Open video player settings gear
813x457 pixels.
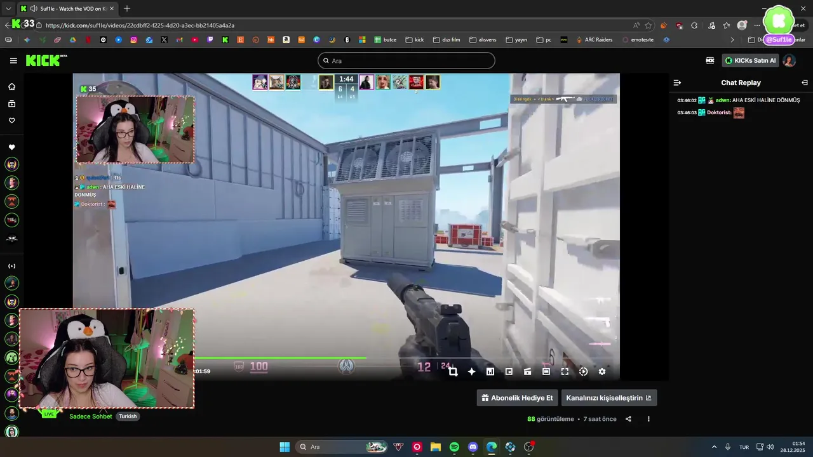click(x=602, y=372)
